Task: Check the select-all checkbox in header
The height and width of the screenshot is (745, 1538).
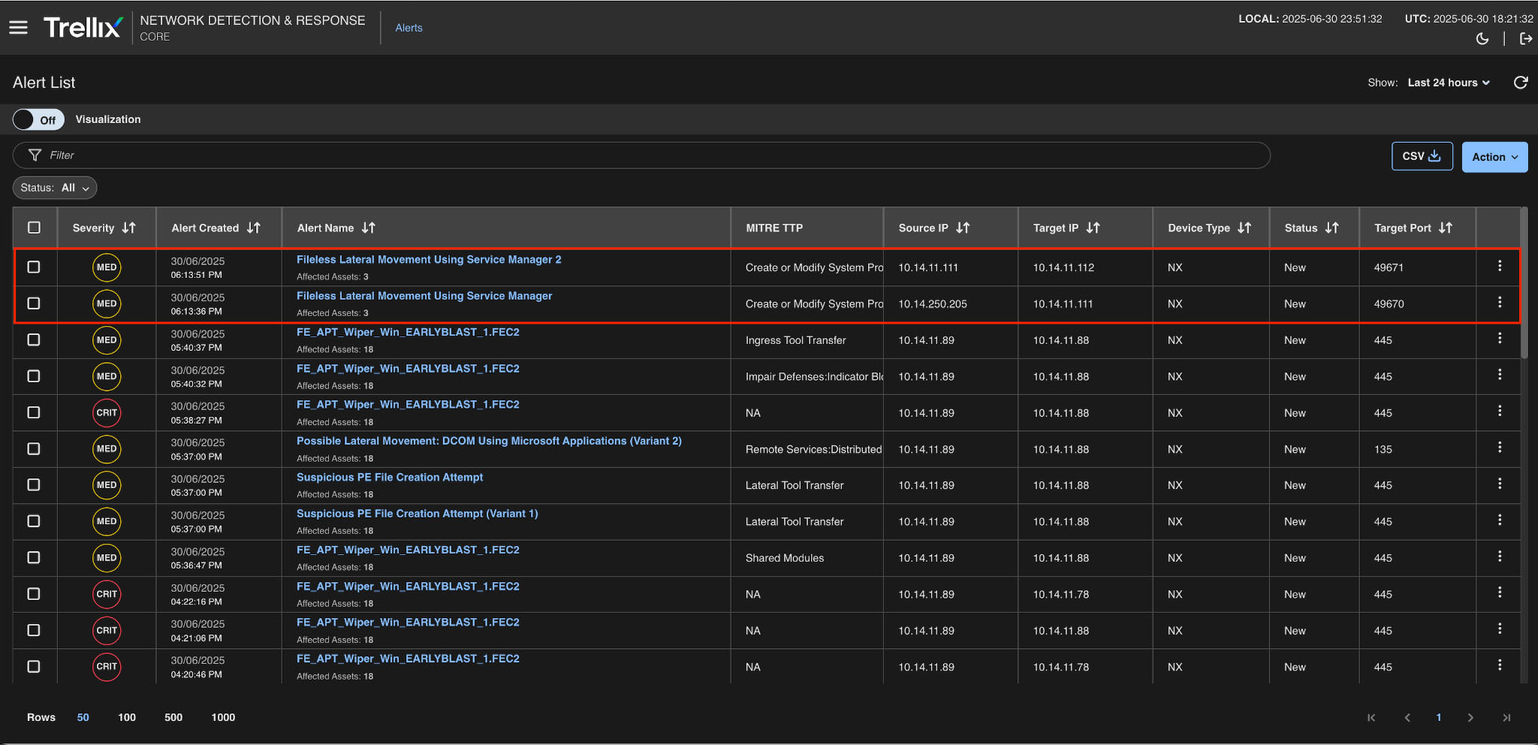Action: 34,228
